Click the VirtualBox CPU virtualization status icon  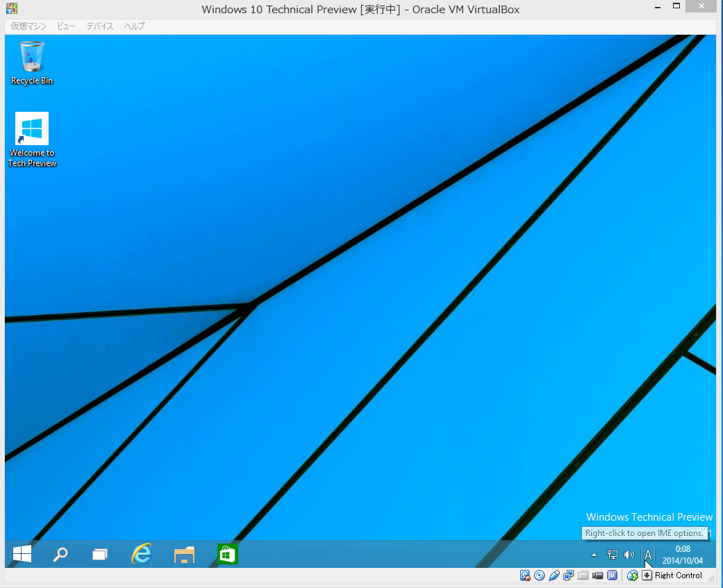[x=613, y=575]
